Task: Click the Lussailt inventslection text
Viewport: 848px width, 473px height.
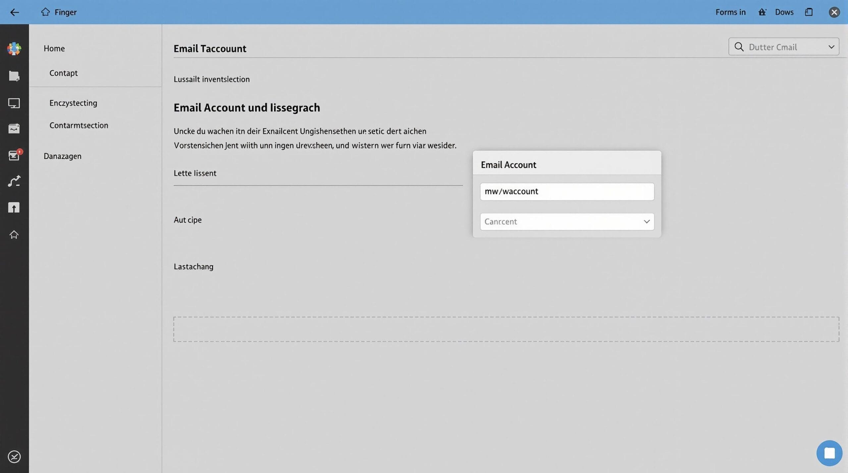Action: pyautogui.click(x=212, y=79)
